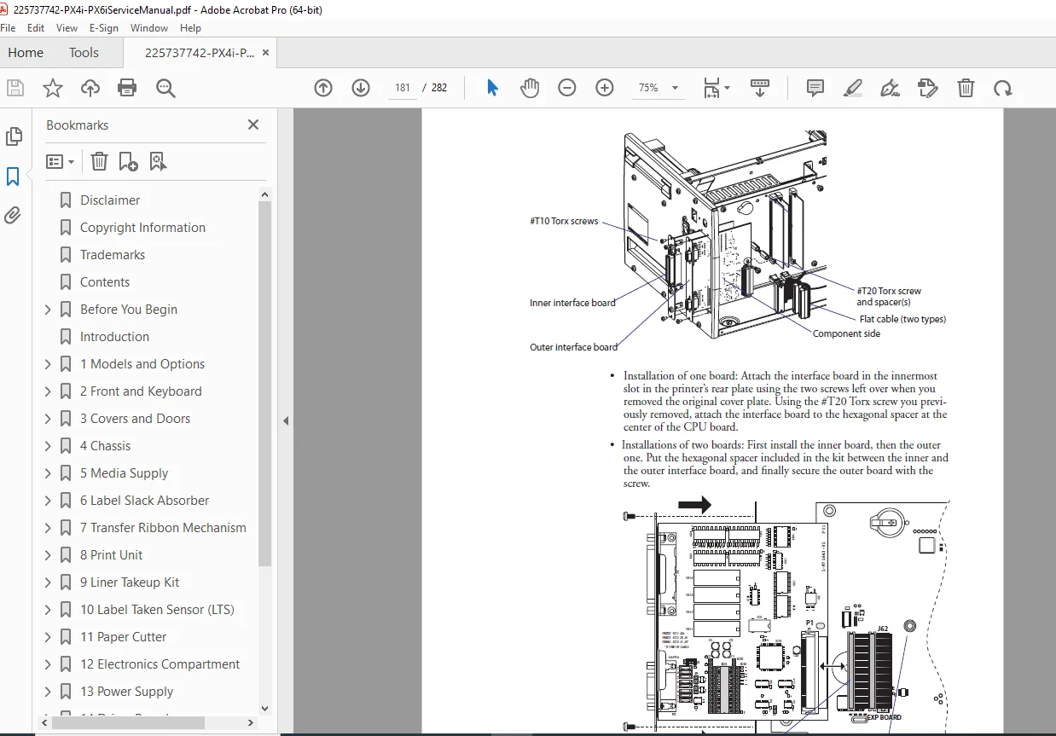
Task: Expand the 11 Paper Cutter bookmark
Action: tap(48, 637)
